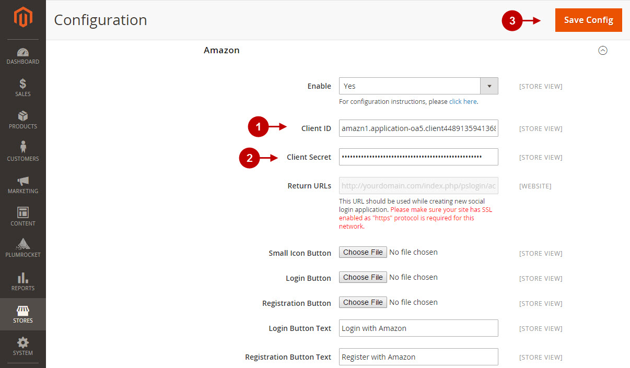Image resolution: width=630 pixels, height=368 pixels.
Task: Open the Enable dropdown set to Yes
Action: tap(418, 86)
